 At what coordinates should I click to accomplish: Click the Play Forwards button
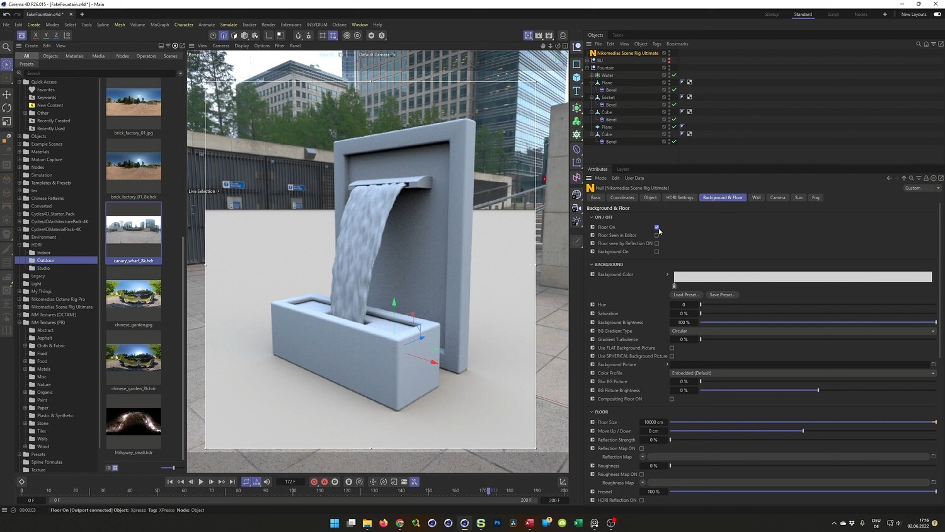coord(201,482)
